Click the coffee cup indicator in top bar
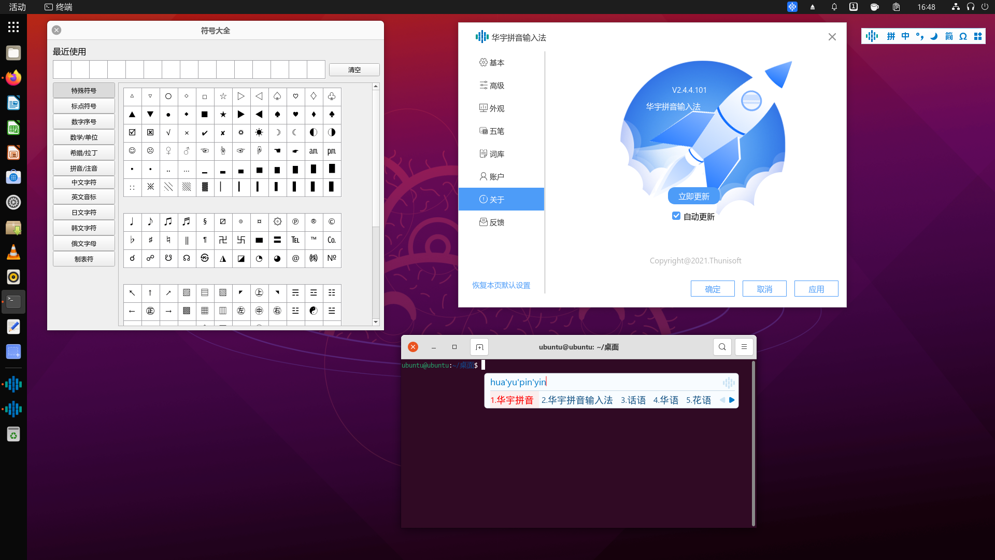The width and height of the screenshot is (995, 560). [x=875, y=7]
